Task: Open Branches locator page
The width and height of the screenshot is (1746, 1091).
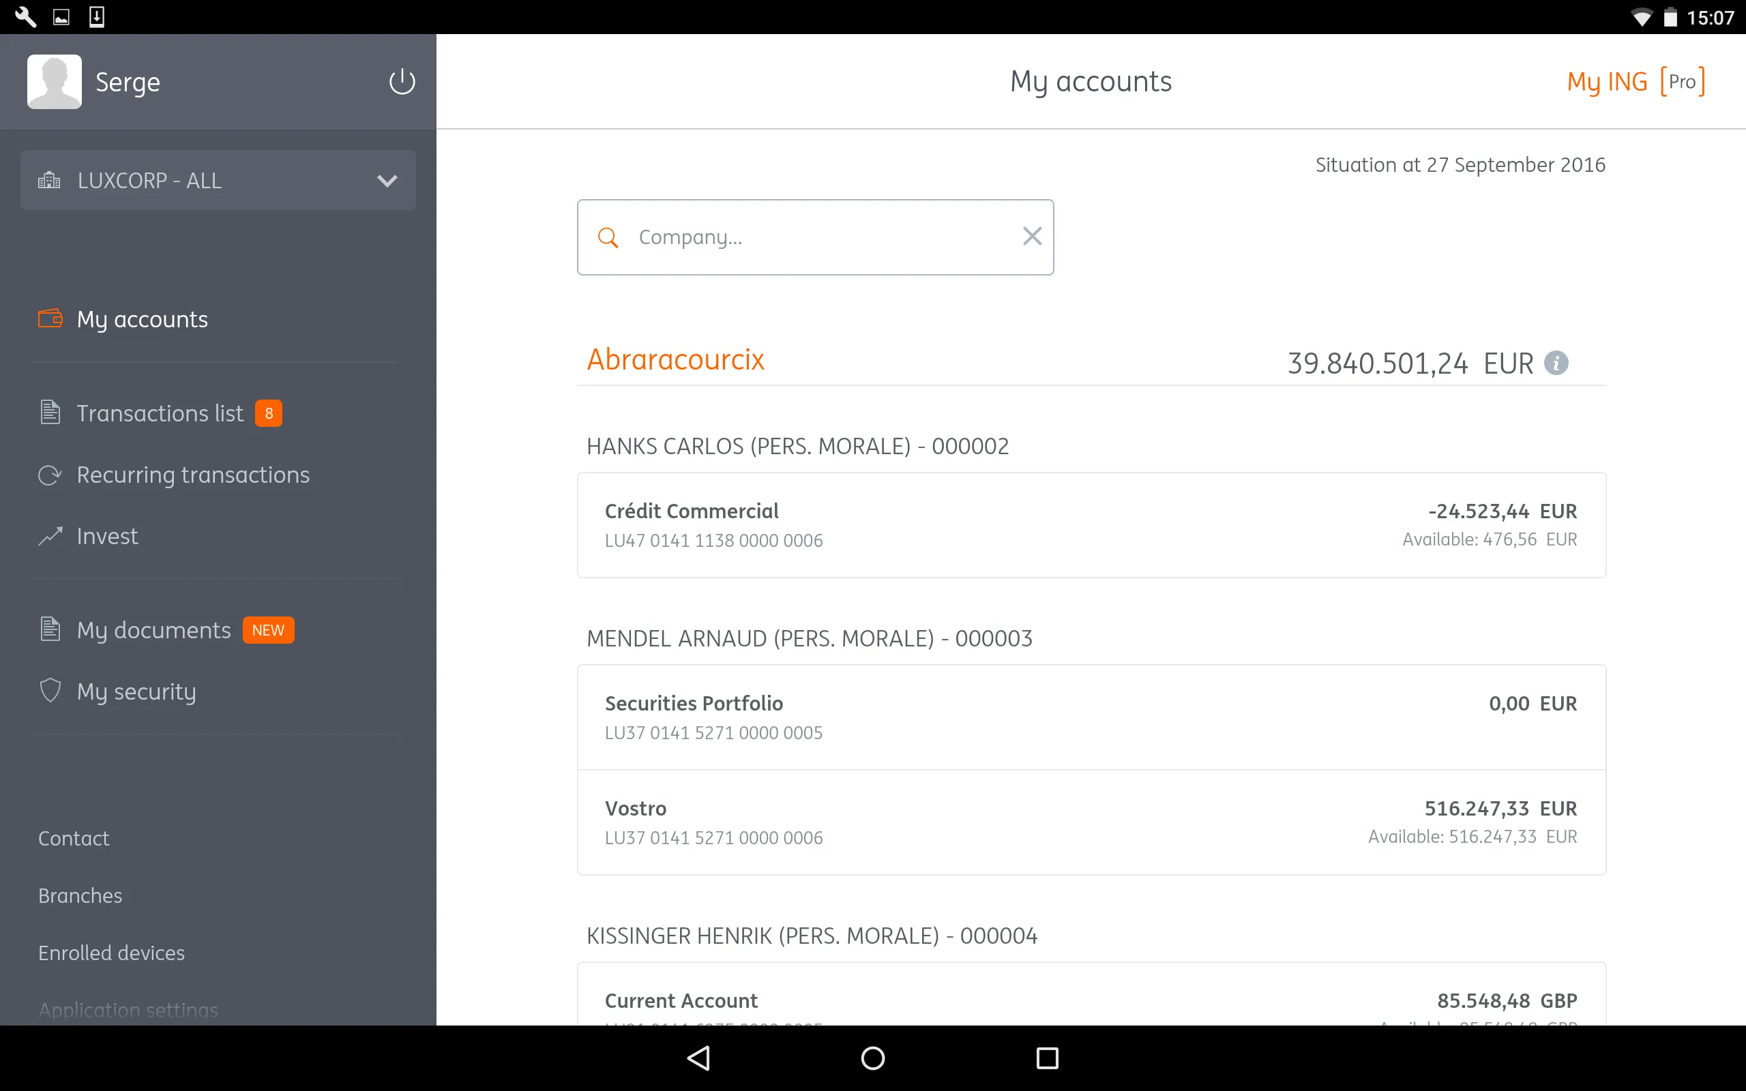Action: click(x=79, y=895)
